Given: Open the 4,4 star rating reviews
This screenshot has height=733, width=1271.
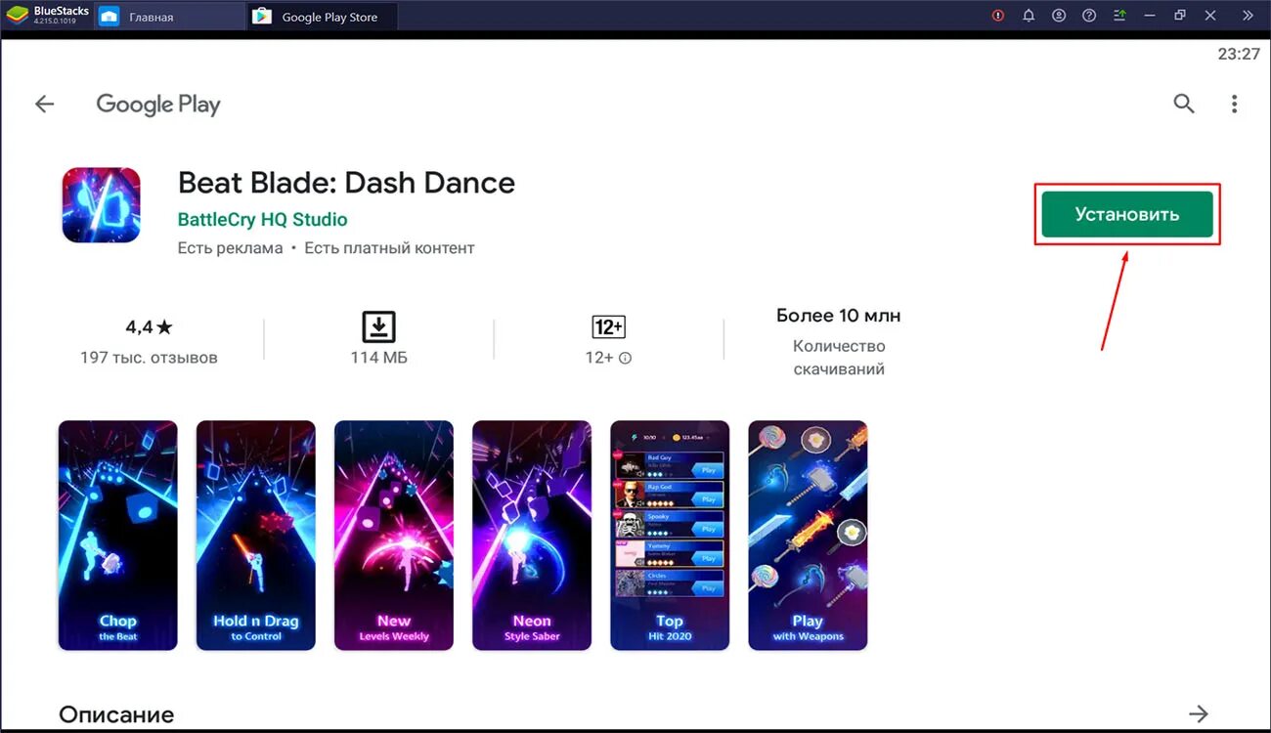Looking at the screenshot, I should (150, 326).
